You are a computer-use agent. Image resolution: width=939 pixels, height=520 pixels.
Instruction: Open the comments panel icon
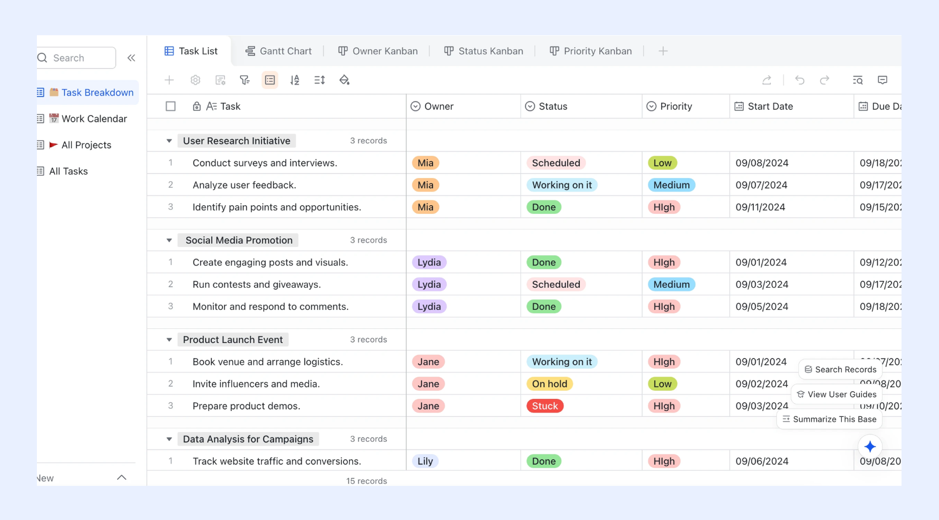[x=883, y=80]
